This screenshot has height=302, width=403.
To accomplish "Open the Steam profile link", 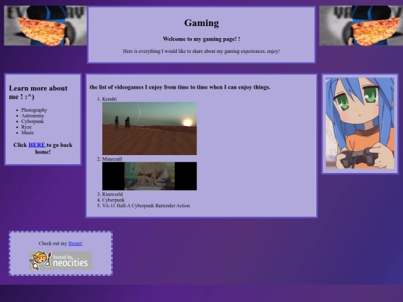I will (75, 243).
